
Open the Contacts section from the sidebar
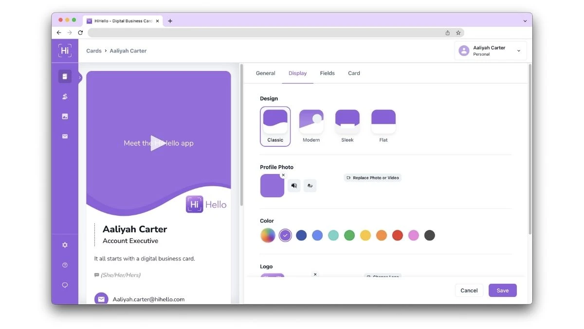(65, 96)
